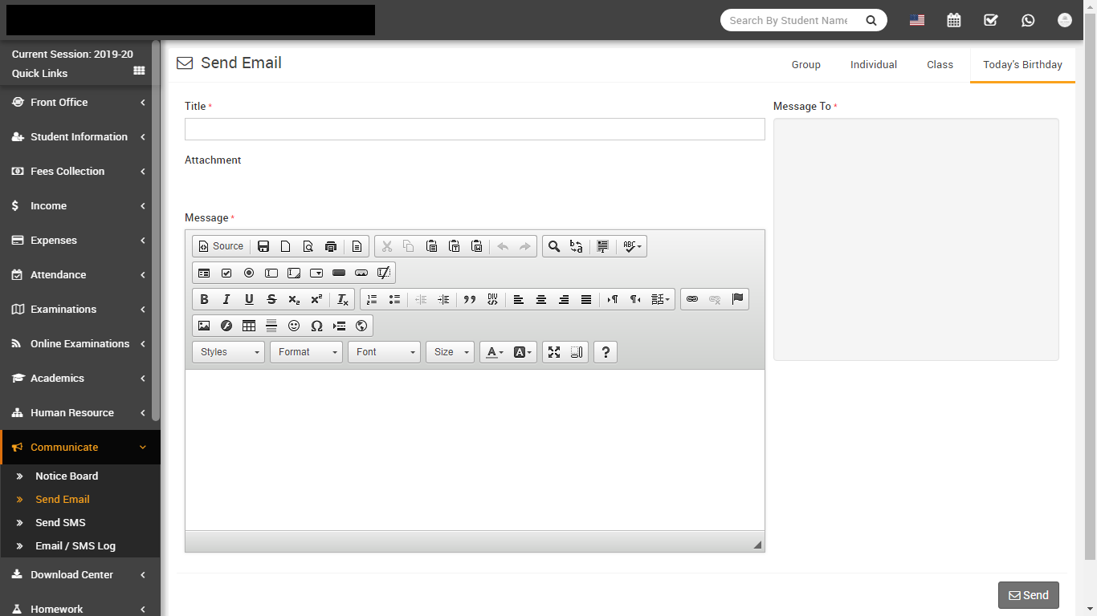Image resolution: width=1097 pixels, height=616 pixels.
Task: Open the Font dropdown
Action: [384, 352]
